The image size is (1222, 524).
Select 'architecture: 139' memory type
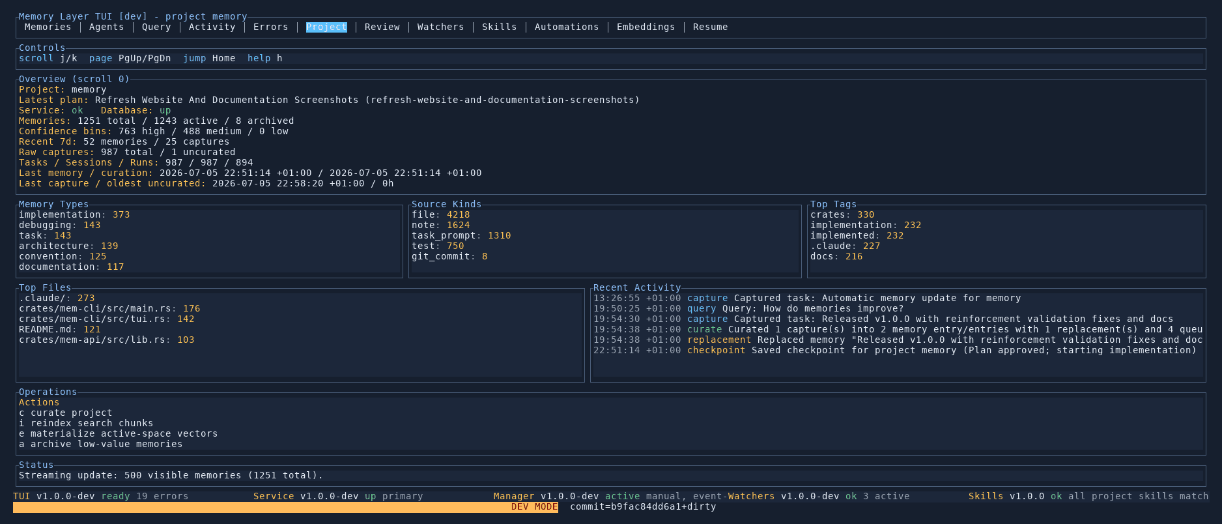pyautogui.click(x=68, y=246)
